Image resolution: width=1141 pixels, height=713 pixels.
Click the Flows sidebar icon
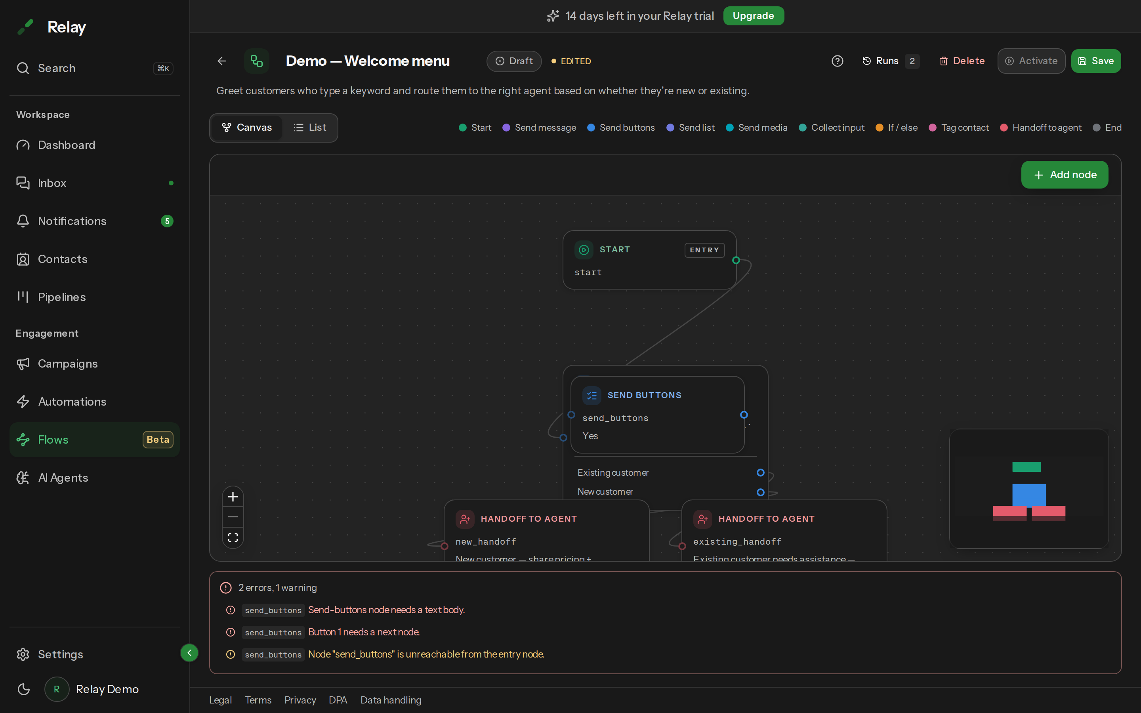[23, 440]
